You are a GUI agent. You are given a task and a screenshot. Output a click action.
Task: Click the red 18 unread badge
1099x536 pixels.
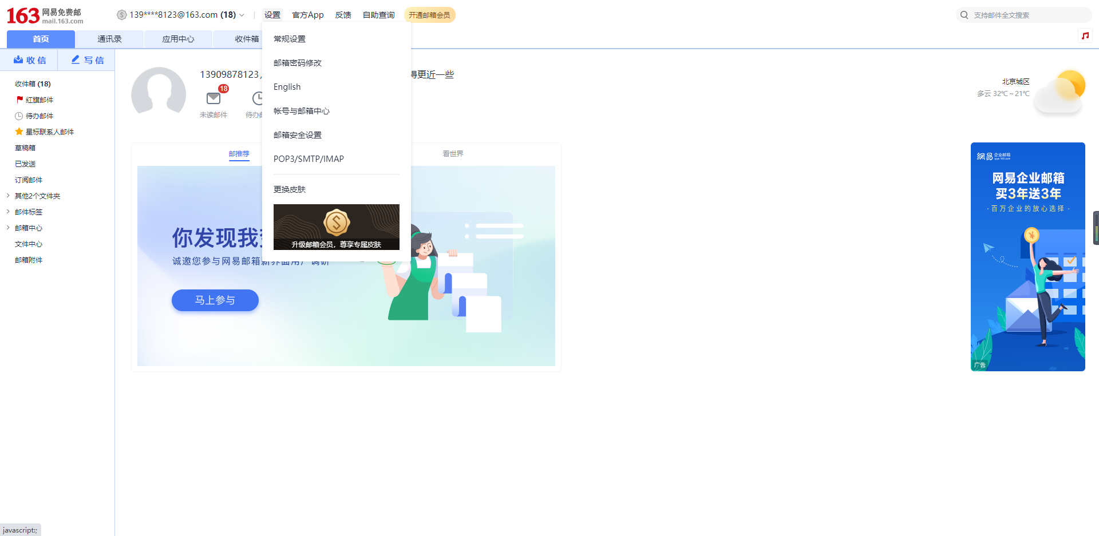click(x=223, y=89)
